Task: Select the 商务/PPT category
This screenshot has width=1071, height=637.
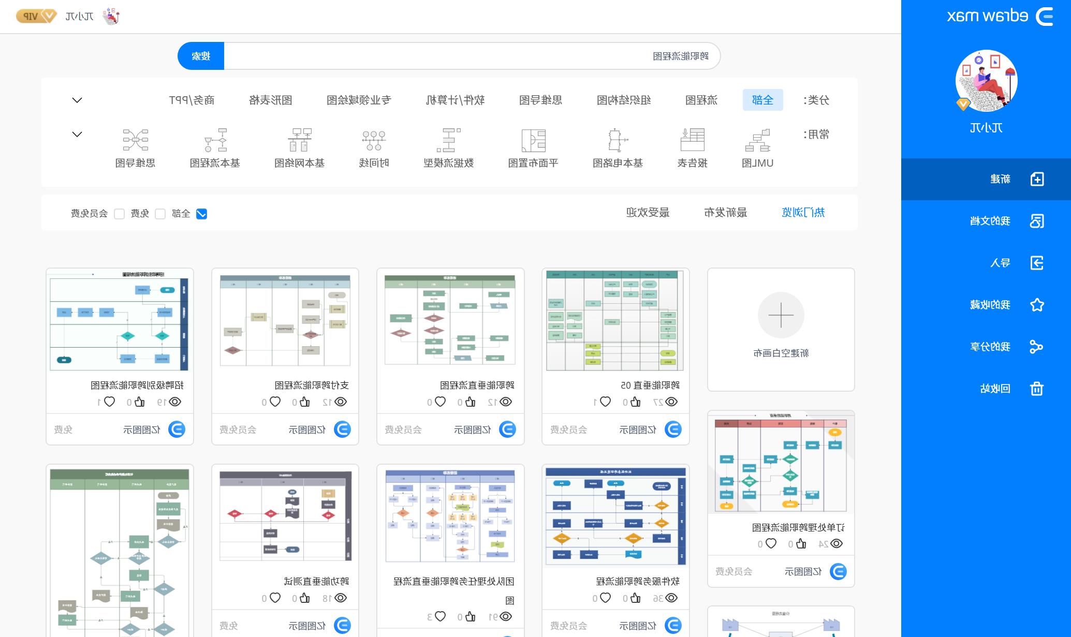Action: coord(192,100)
